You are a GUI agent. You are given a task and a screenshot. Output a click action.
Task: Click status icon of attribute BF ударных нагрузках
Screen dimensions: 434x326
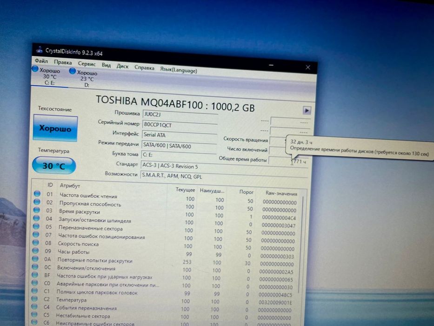(34, 275)
